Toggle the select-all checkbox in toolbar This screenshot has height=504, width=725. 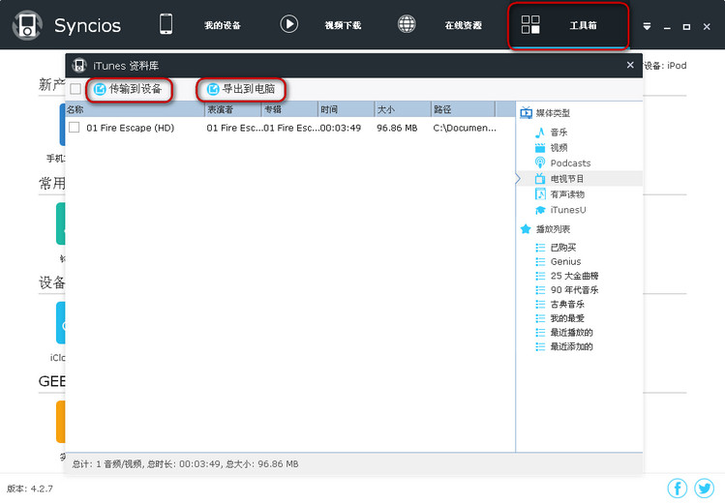[x=76, y=89]
